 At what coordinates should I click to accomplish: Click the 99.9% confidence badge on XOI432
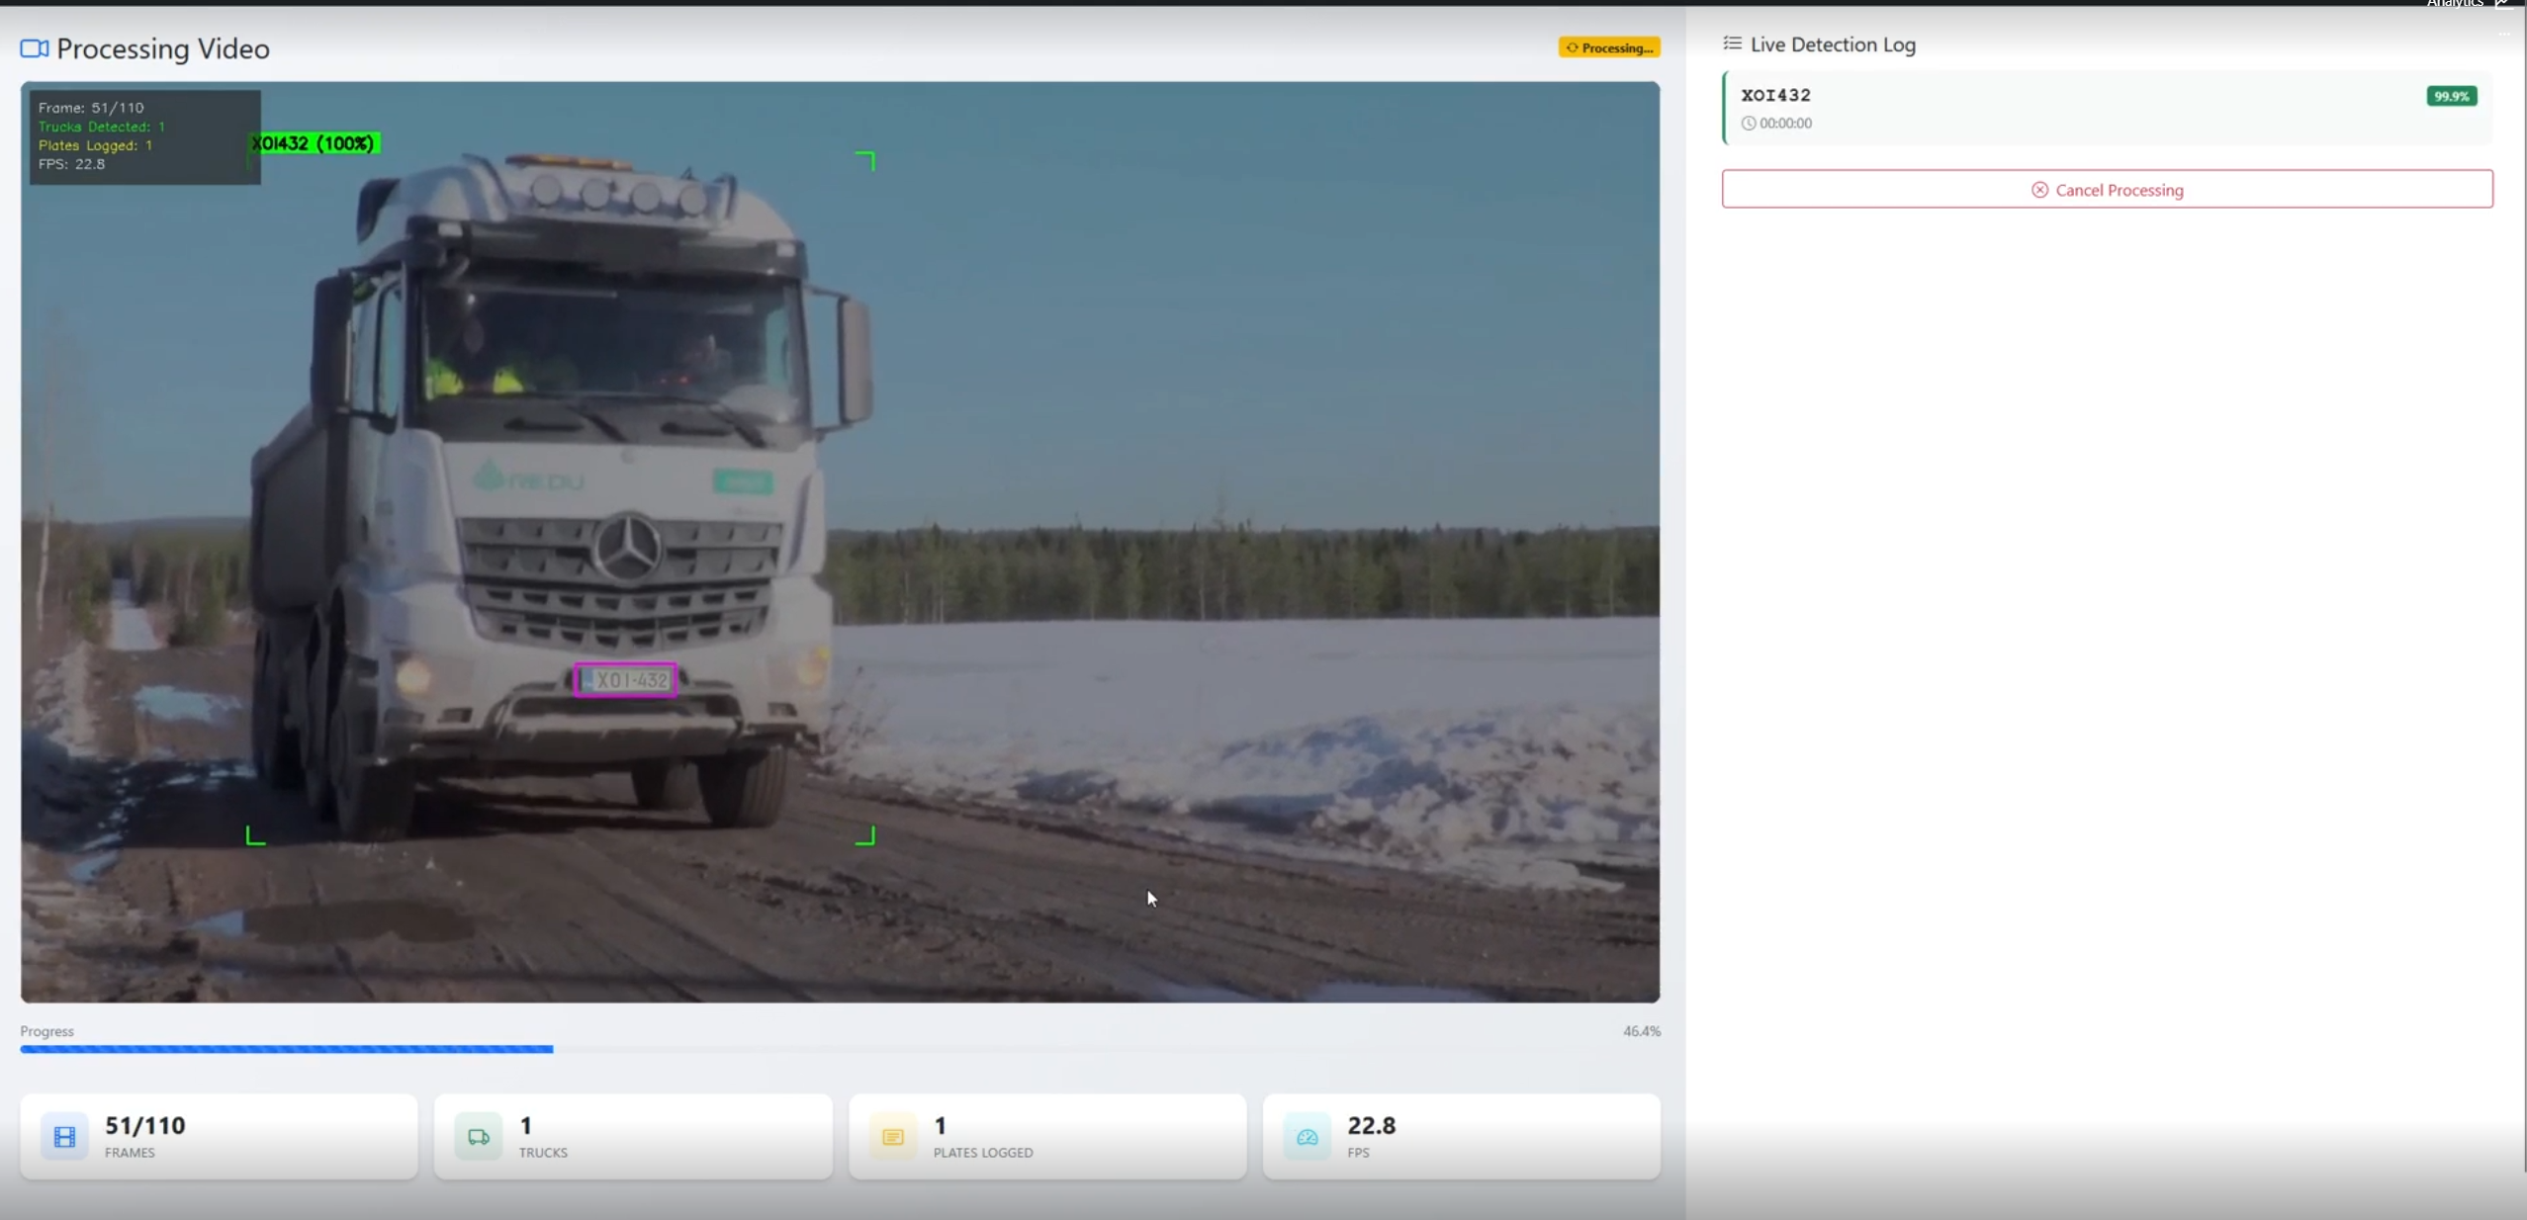[2449, 95]
